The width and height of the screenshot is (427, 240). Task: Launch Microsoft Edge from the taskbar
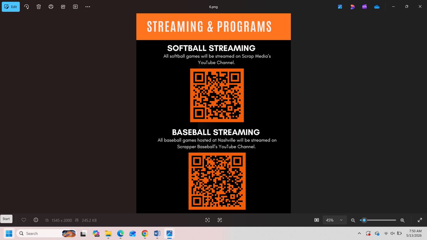120,234
